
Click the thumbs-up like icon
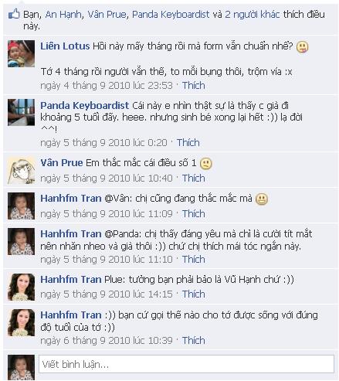14,14
